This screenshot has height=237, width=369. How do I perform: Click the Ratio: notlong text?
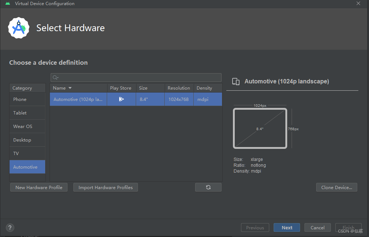[250, 165]
